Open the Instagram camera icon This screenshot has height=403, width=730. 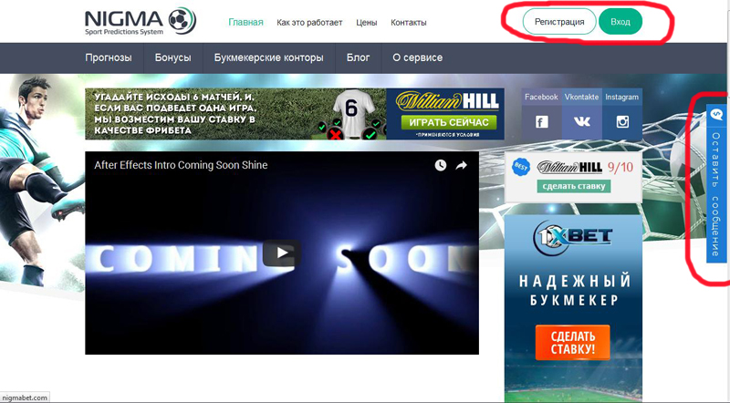coord(622,122)
